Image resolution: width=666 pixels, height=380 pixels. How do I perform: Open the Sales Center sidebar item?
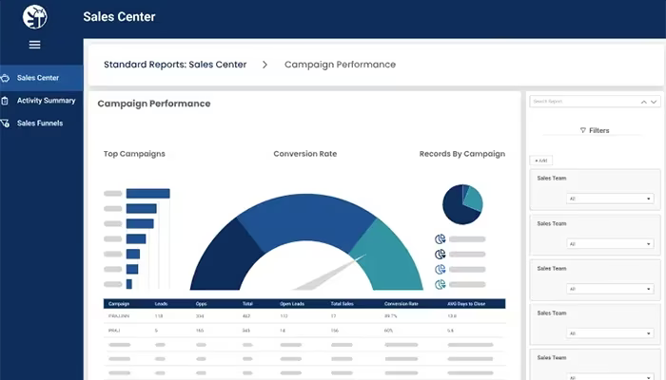coord(42,78)
